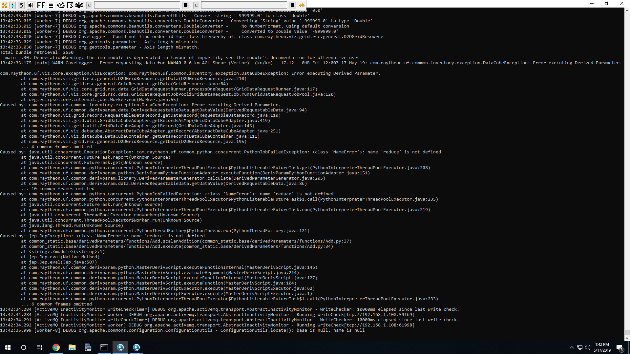This screenshot has width=630, height=354.
Task: Click the first empty text field
Action: point(137,5)
